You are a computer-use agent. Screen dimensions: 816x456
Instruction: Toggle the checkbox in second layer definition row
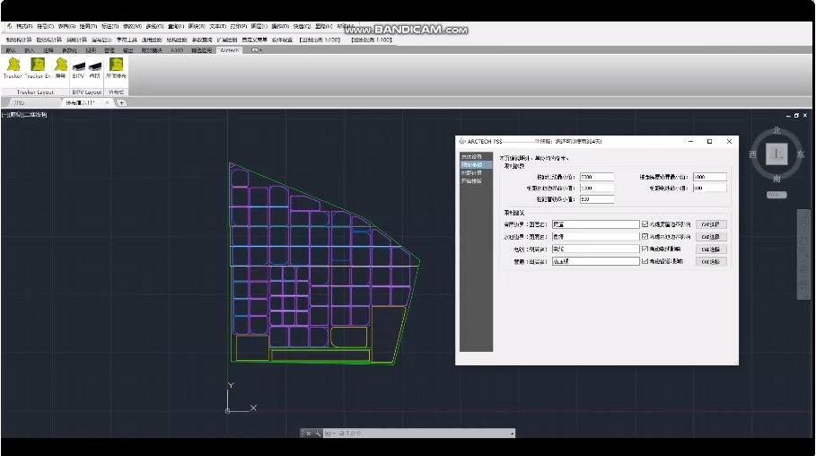coord(645,236)
